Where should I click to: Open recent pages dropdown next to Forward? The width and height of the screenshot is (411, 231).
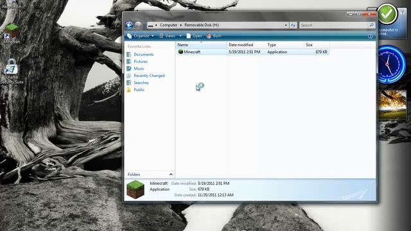tap(144, 26)
